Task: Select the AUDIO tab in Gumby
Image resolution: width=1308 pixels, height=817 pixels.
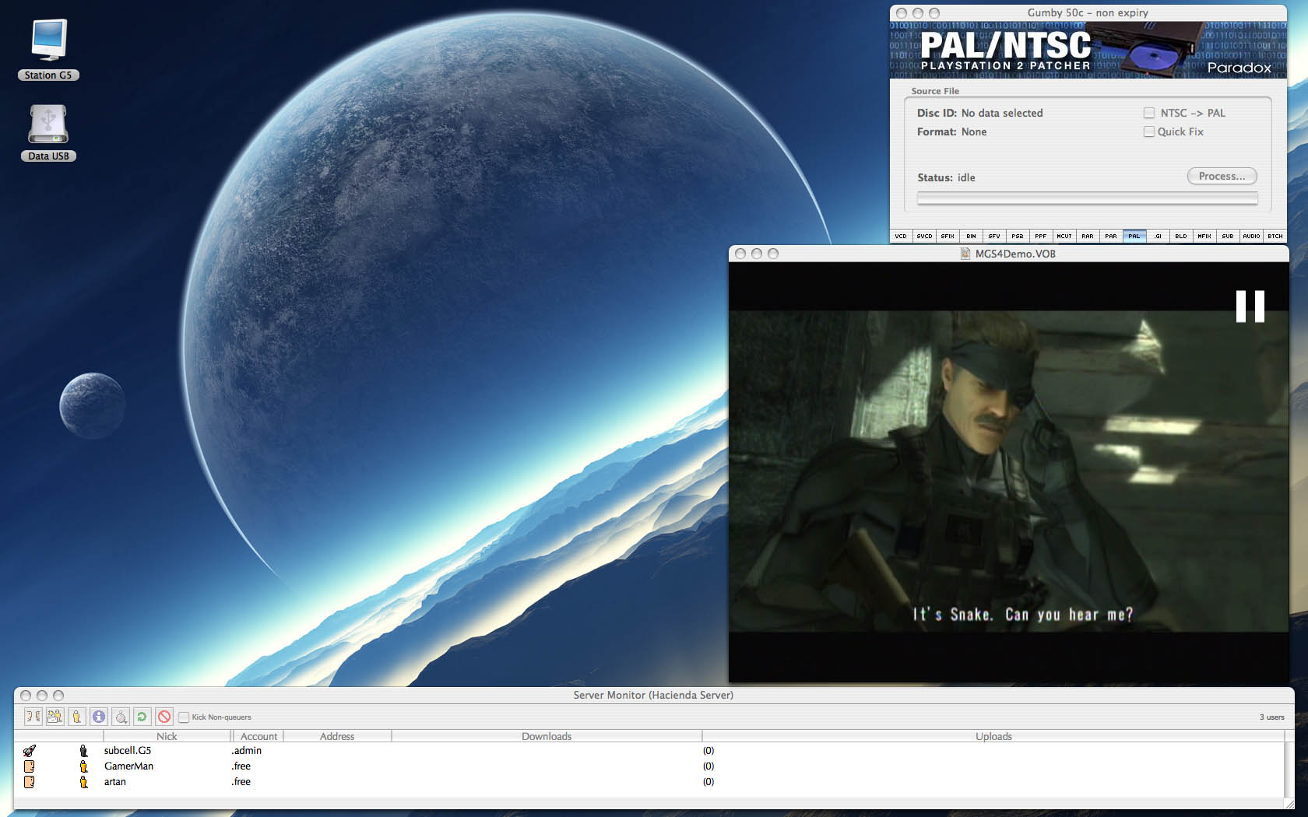Action: pos(1251,236)
